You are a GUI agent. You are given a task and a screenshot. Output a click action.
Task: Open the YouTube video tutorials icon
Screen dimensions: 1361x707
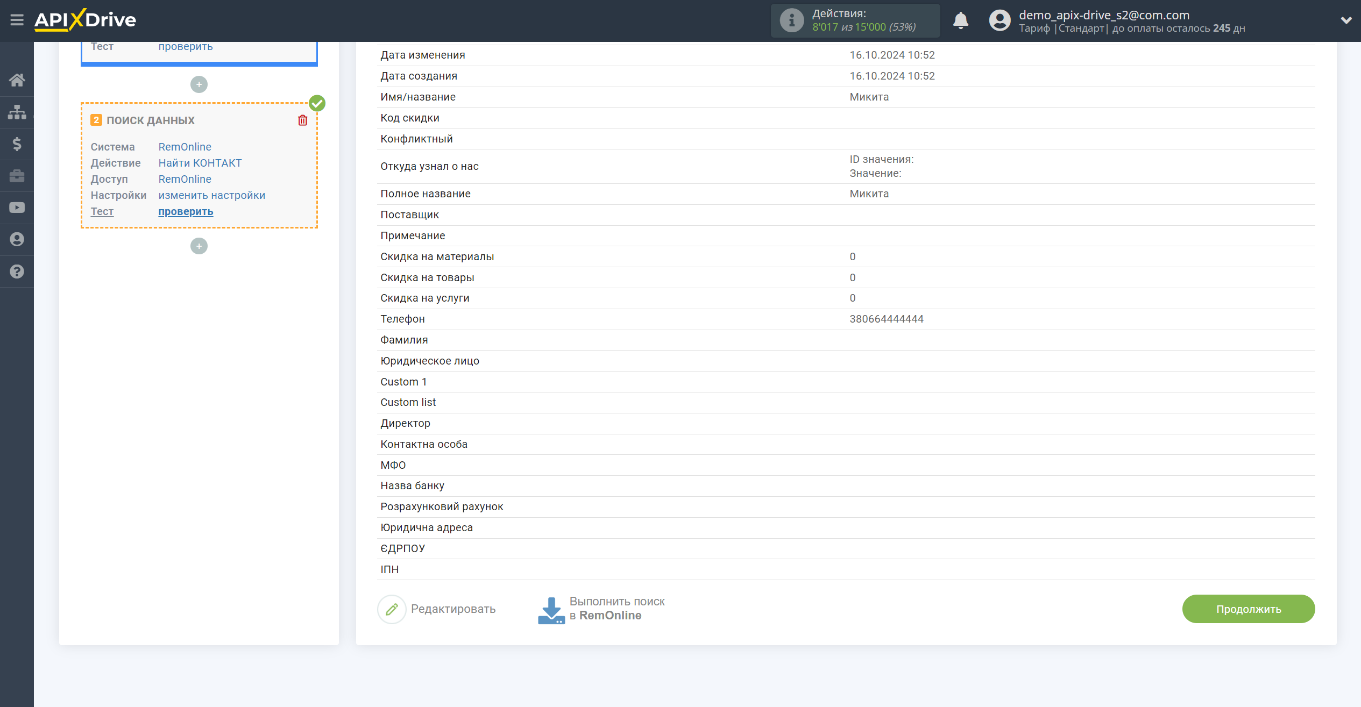(x=17, y=208)
